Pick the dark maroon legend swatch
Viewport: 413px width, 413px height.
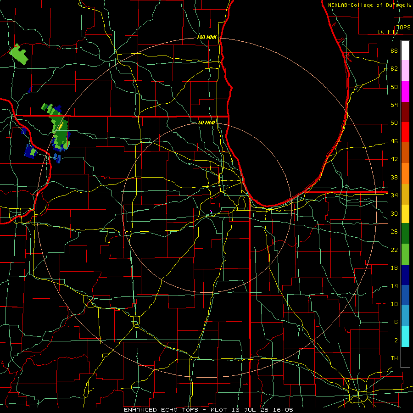click(405, 112)
